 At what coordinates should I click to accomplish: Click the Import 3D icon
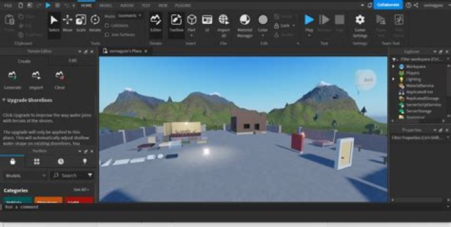tap(224, 19)
